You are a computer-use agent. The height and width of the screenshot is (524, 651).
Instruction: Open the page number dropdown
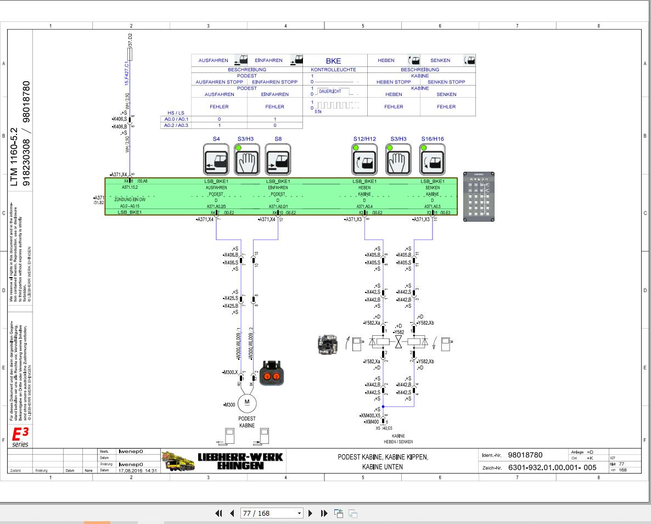(299, 514)
